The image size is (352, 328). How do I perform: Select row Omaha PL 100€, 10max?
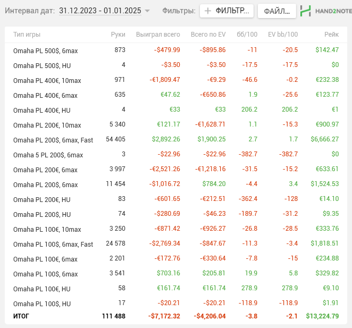(x=176, y=229)
